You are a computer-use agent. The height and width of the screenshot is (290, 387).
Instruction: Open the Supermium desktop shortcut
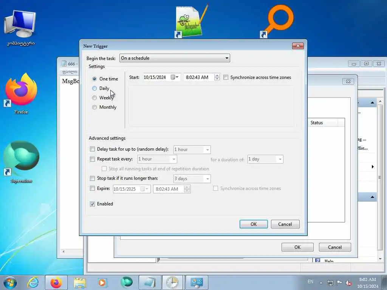(21, 162)
